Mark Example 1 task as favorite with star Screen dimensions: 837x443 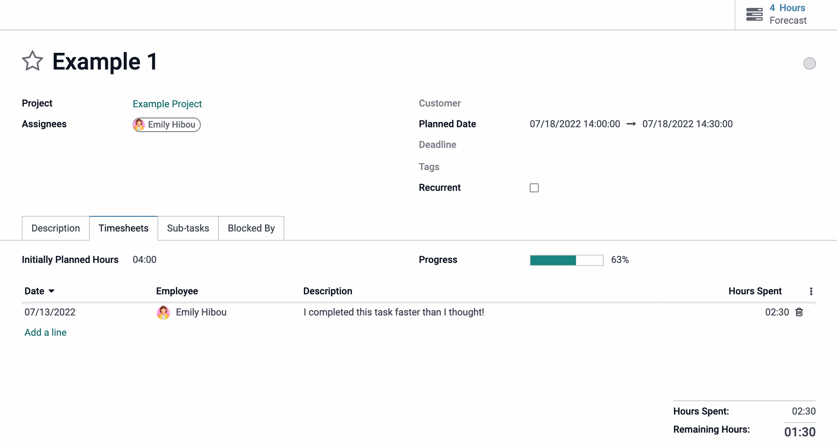33,61
